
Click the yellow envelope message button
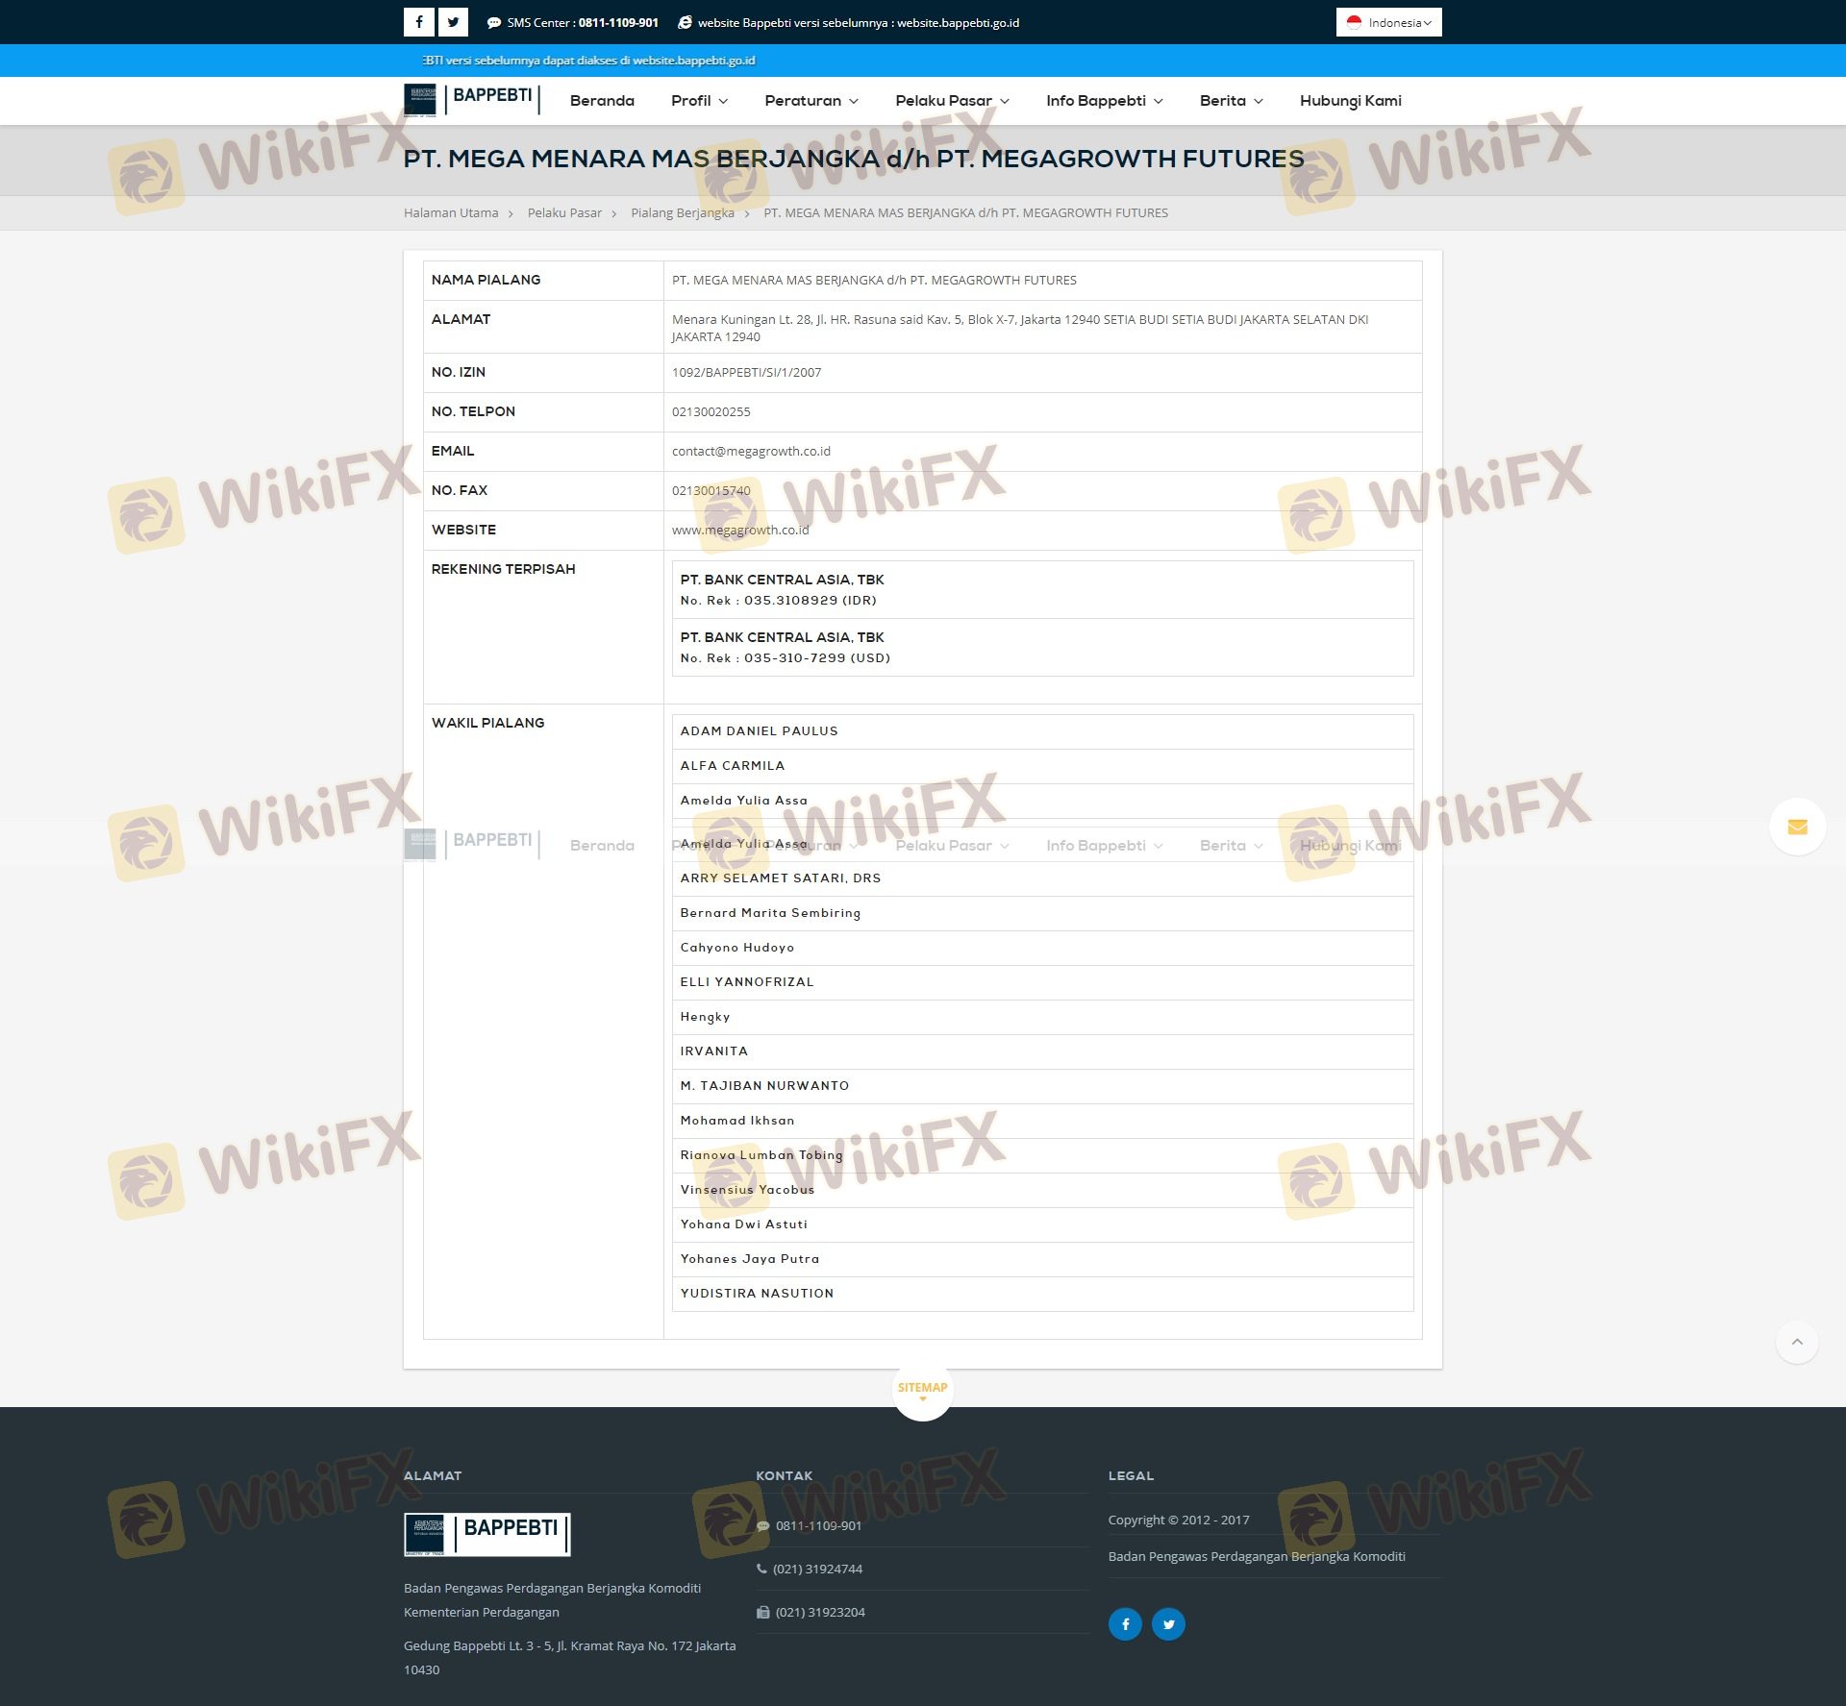(1797, 827)
